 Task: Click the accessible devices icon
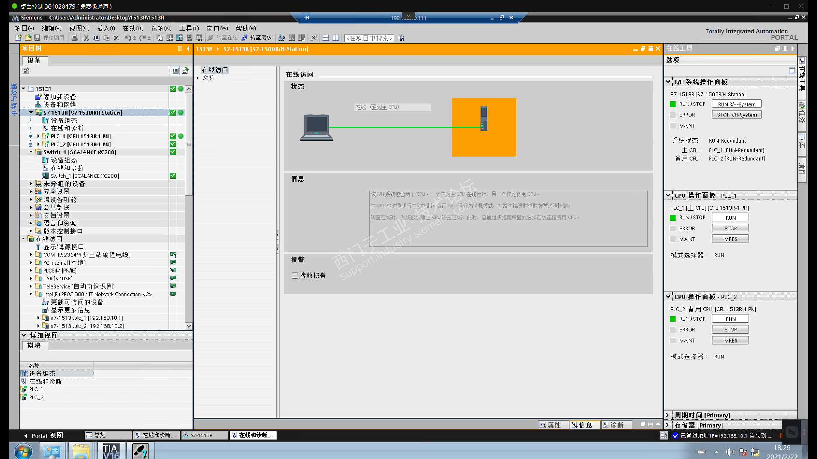coord(281,38)
